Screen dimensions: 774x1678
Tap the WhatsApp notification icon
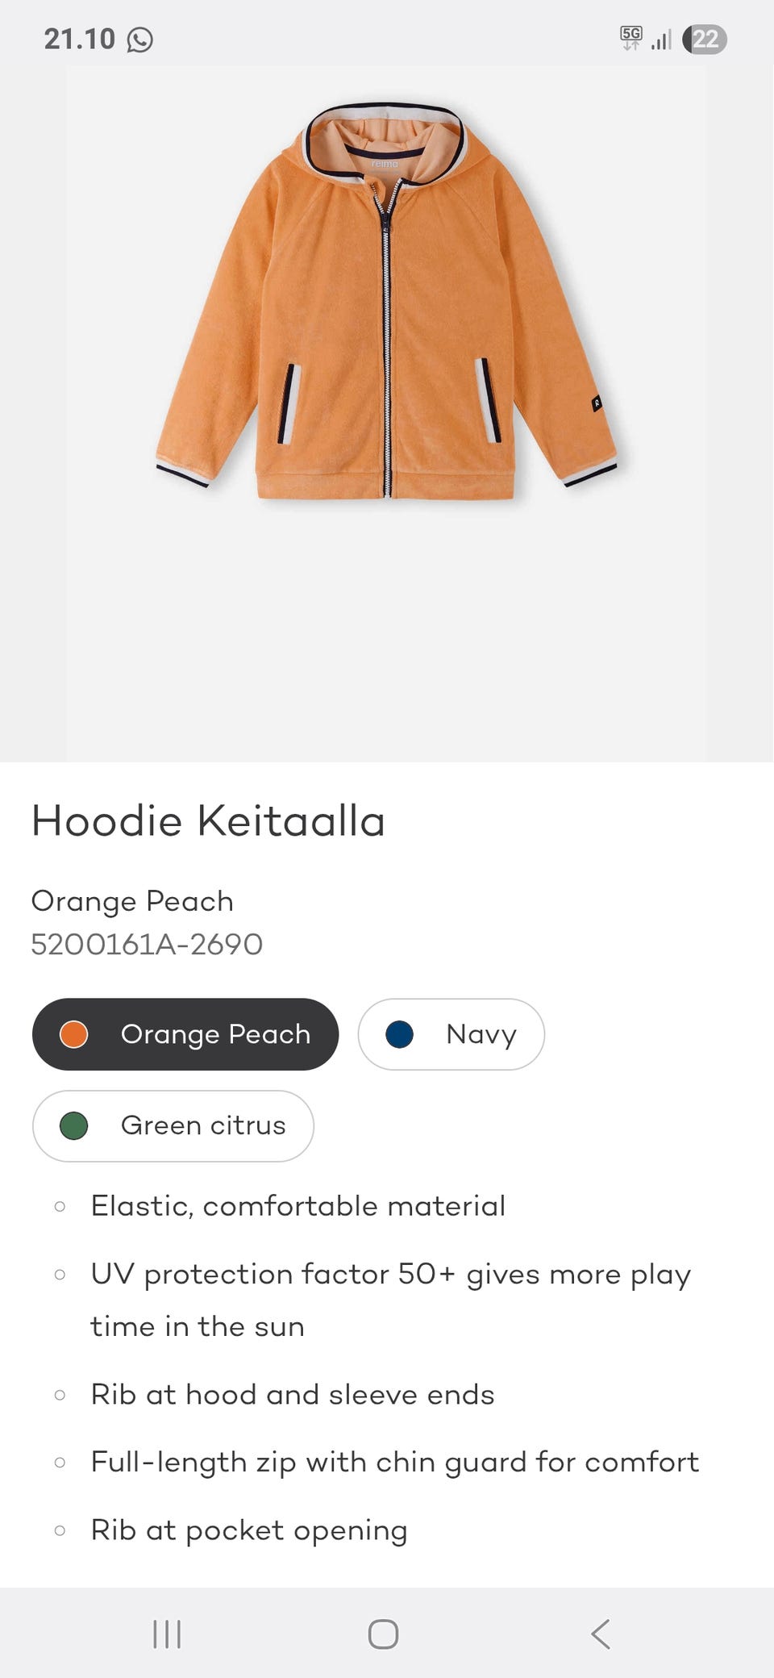tap(140, 40)
